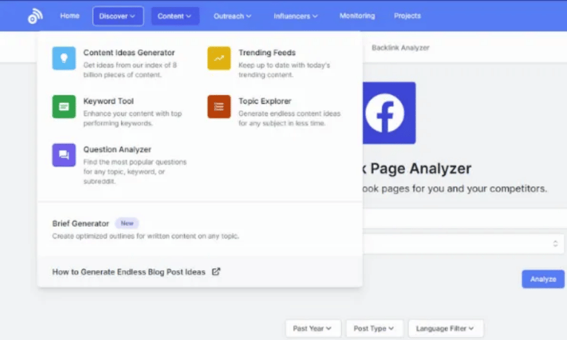
Task: Click the purple Question Analyzer chat icon
Action: click(64, 155)
